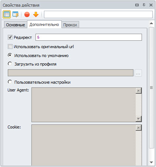Click the grip handle on the panel scrollbar
The height and width of the screenshot is (167, 156).
pos(151,87)
